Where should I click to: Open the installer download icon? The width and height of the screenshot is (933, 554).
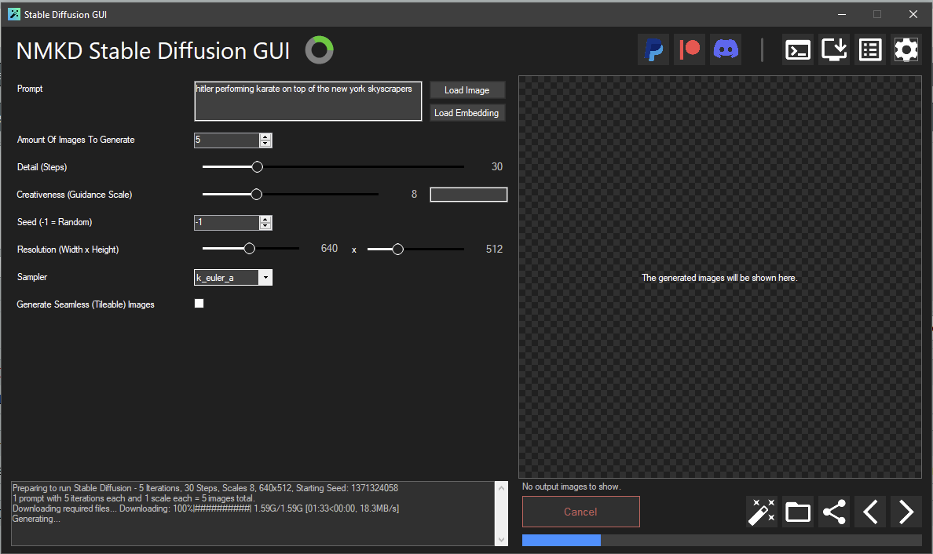click(834, 49)
